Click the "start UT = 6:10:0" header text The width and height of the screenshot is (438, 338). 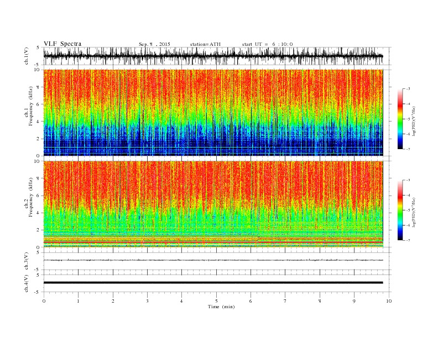[267, 44]
